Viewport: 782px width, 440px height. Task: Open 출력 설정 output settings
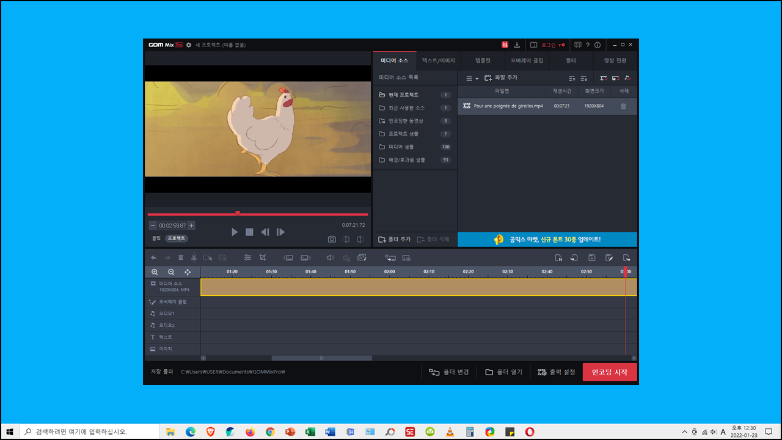[x=557, y=372]
